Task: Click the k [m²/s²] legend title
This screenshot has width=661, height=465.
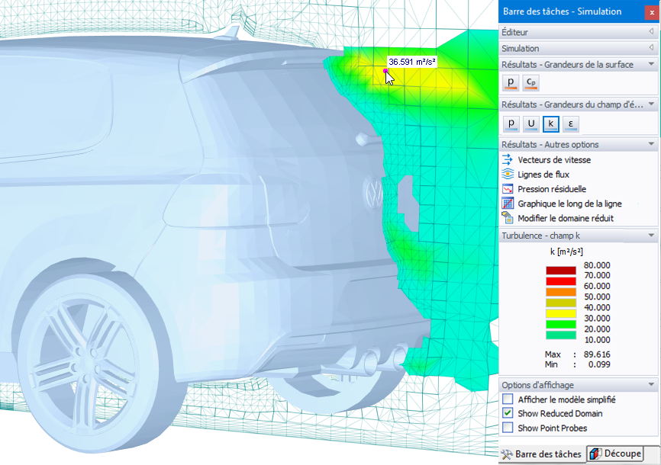Action: click(x=566, y=252)
